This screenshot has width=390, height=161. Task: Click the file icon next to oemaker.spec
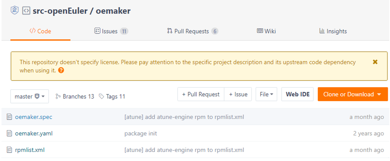point(9,117)
